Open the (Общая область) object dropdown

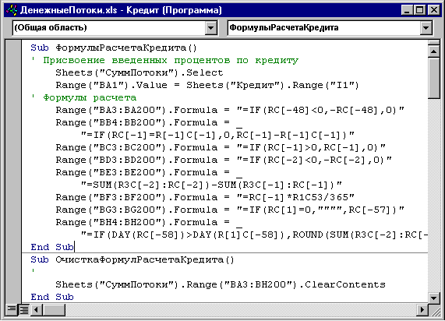[210, 28]
